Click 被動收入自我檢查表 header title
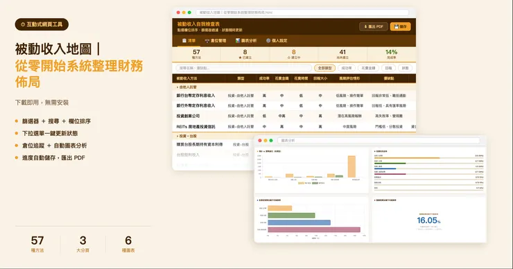The image size is (513, 269). pyautogui.click(x=198, y=24)
